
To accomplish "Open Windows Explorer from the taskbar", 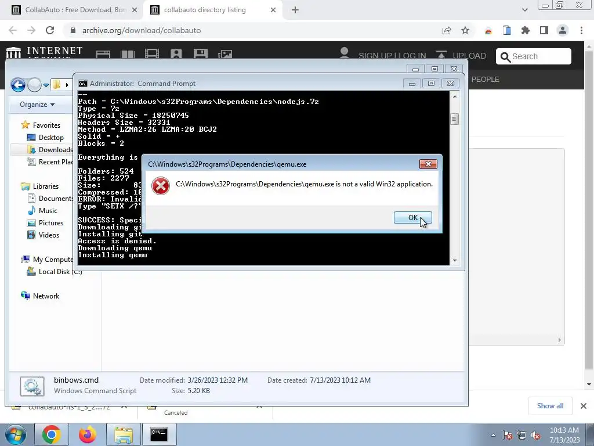I will (124, 434).
